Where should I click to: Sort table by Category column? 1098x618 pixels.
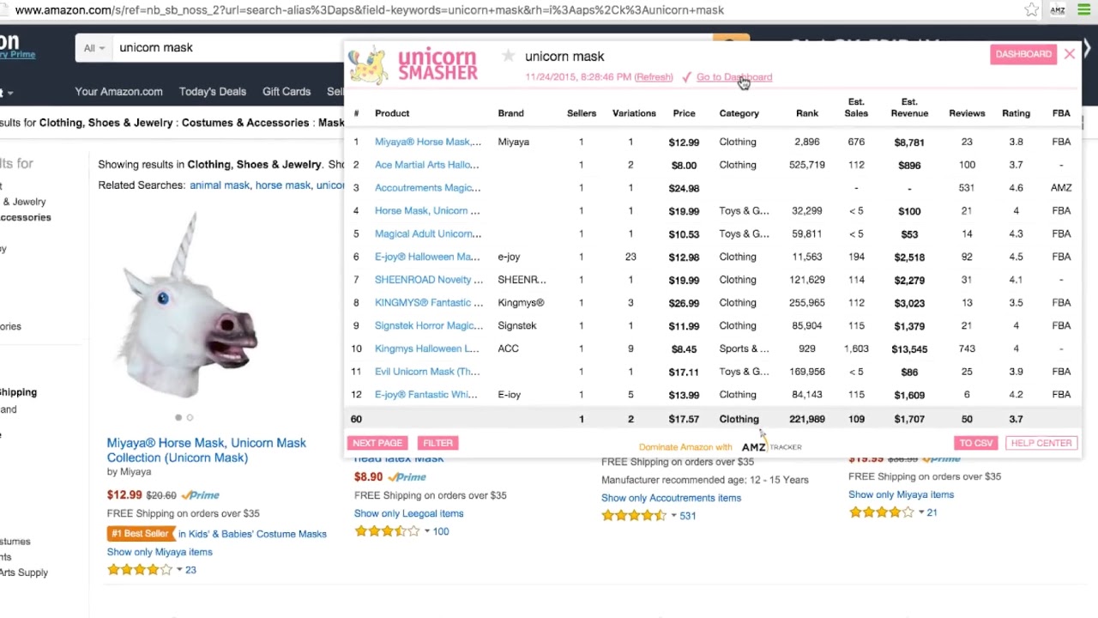click(739, 113)
